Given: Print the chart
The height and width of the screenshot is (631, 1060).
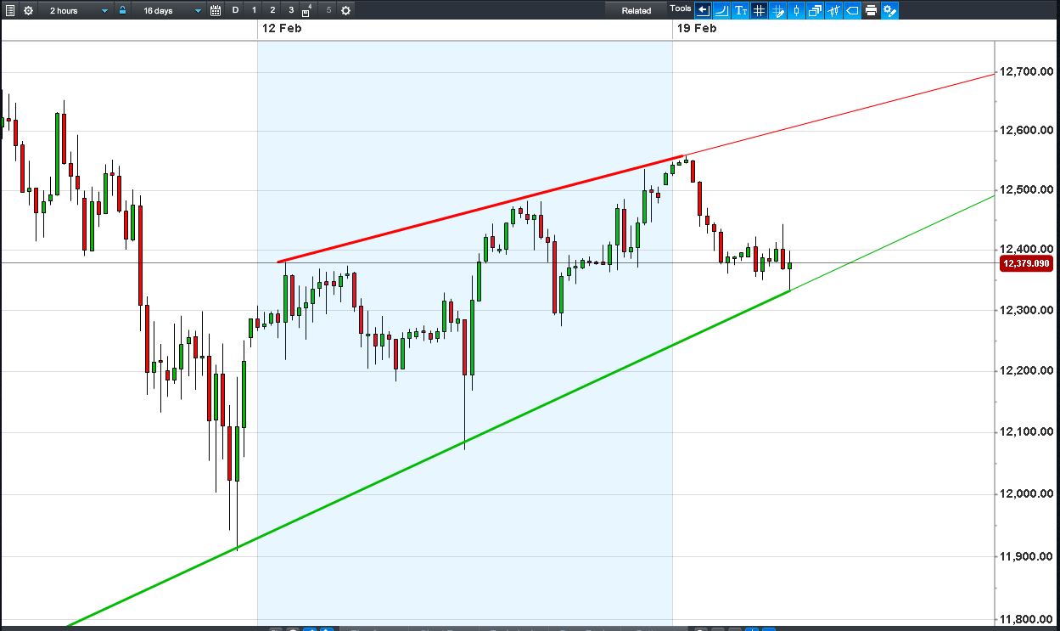Looking at the screenshot, I should 871,10.
